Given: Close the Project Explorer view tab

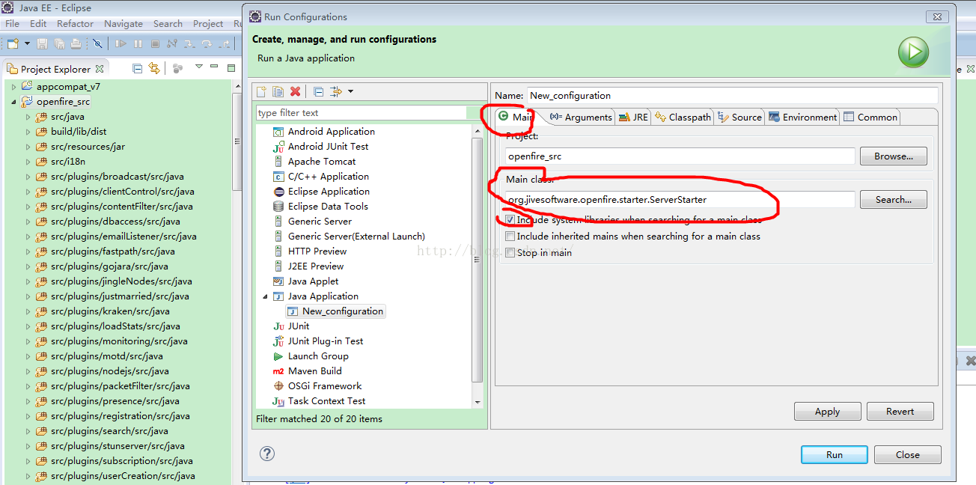Looking at the screenshot, I should 100,69.
